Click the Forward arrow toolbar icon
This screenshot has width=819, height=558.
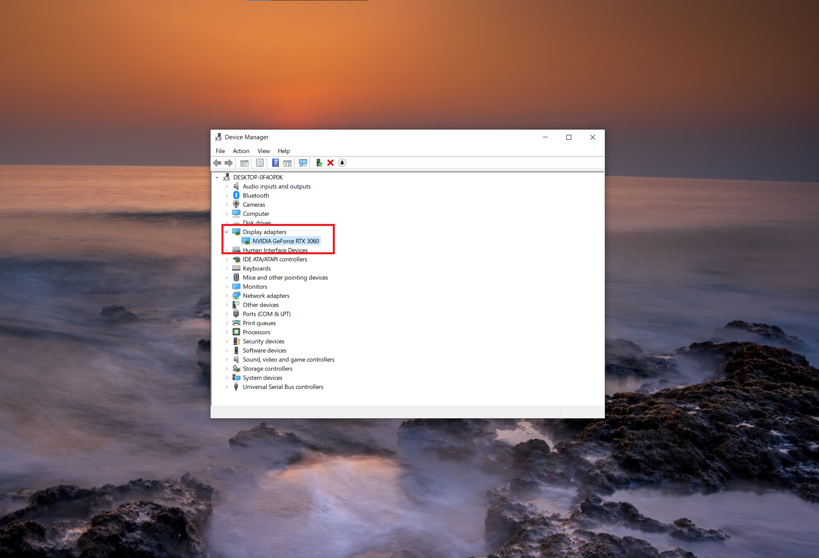pos(229,163)
